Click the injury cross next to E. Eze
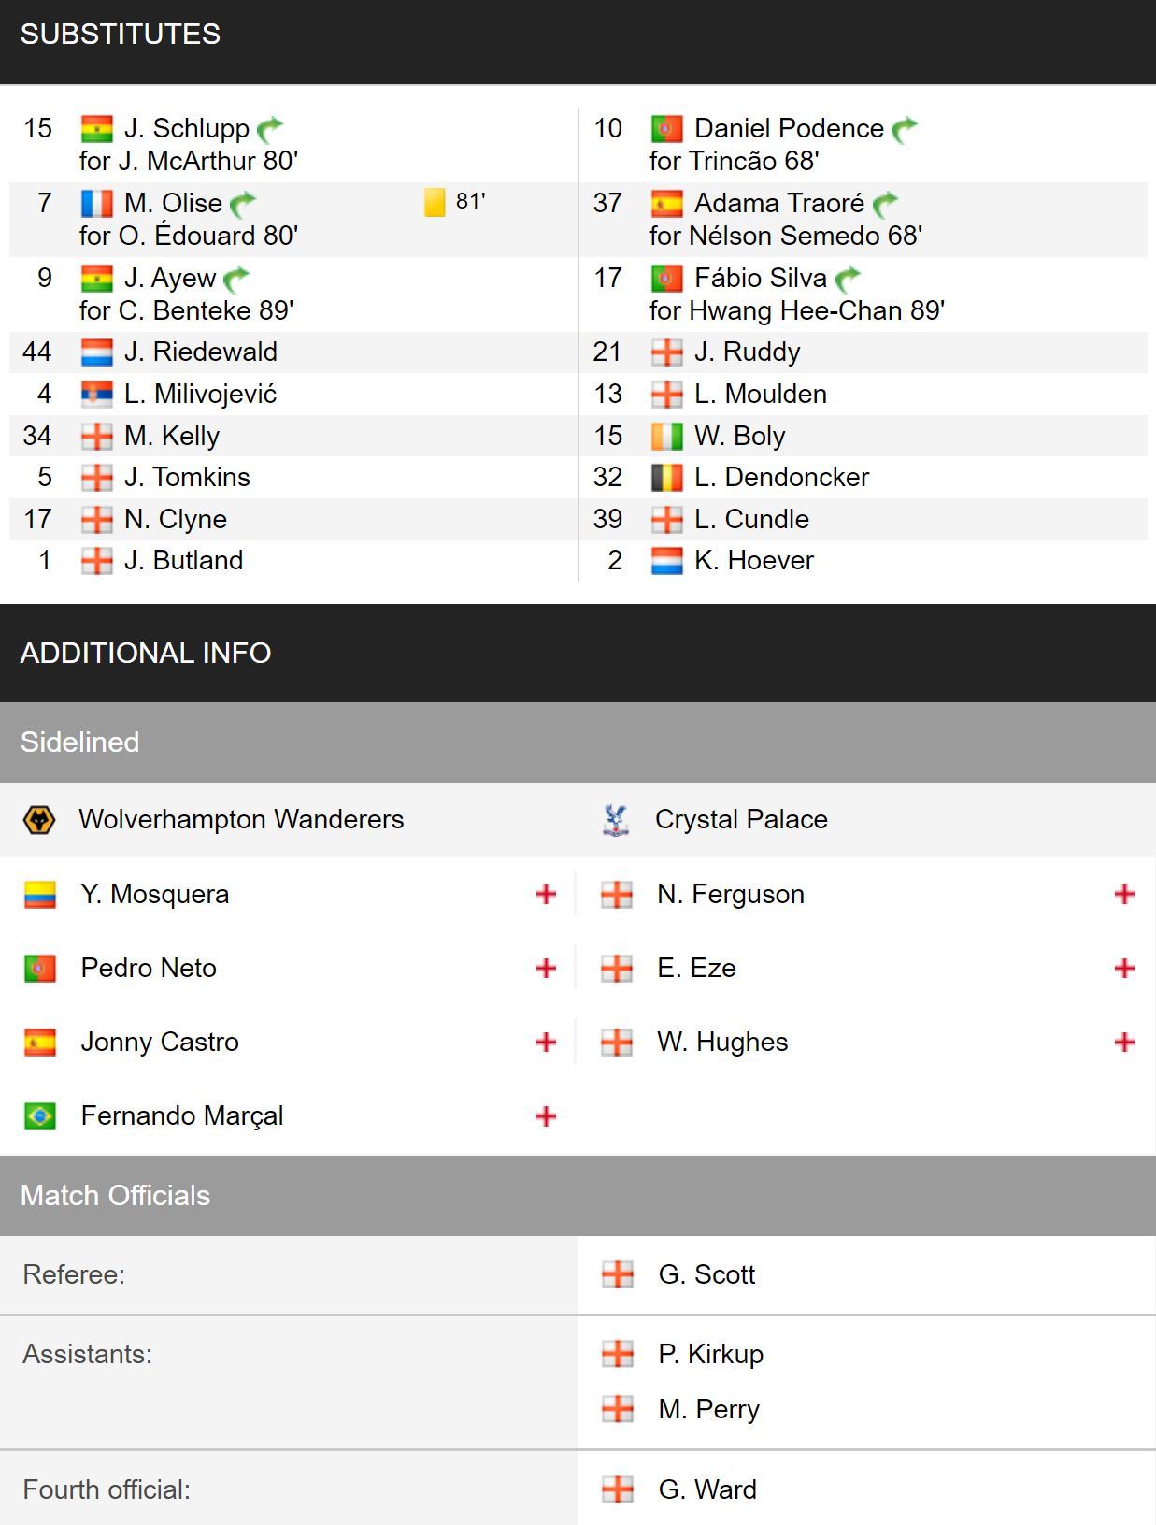Screen dimensions: 1156x1525 click(x=1124, y=969)
